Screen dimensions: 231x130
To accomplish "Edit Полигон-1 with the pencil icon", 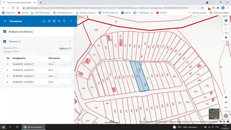I will click(x=70, y=41).
